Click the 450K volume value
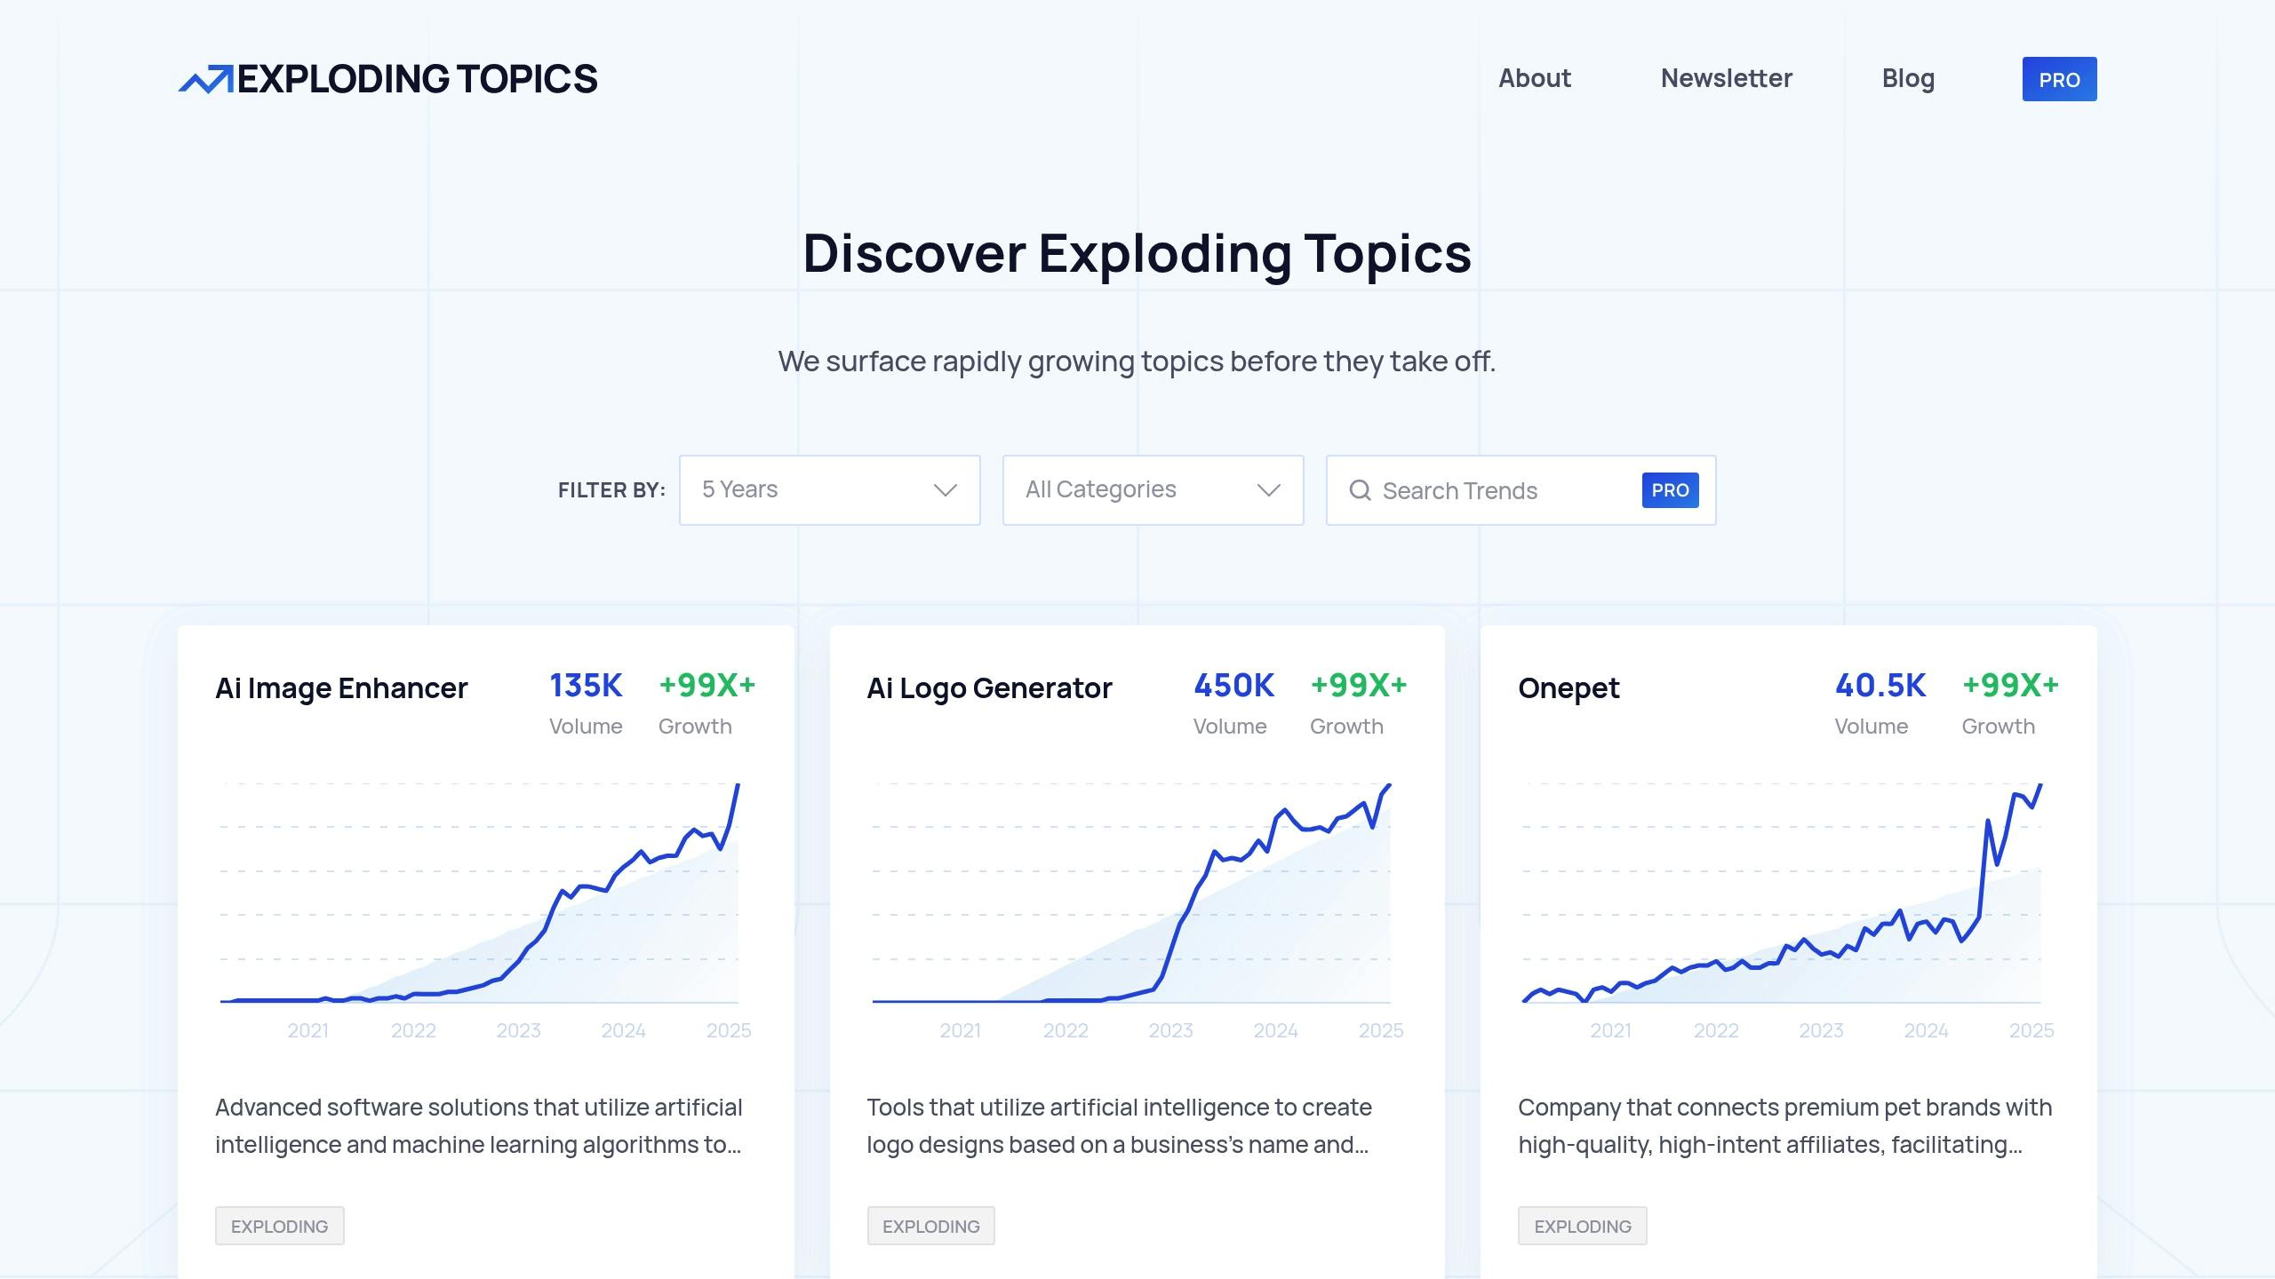Image resolution: width=2275 pixels, height=1279 pixels. (x=1233, y=686)
